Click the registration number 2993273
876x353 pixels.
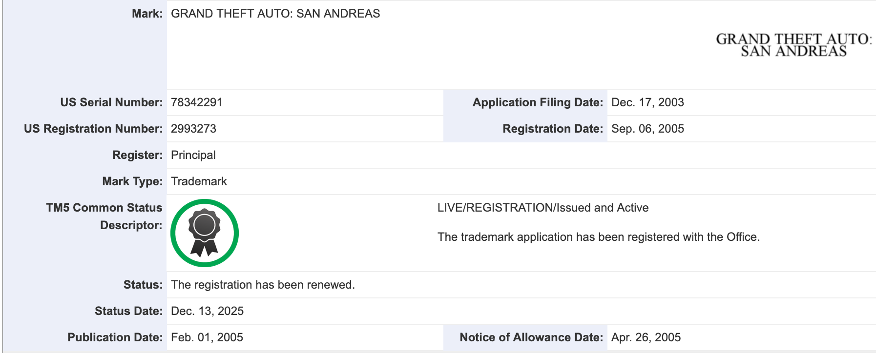pyautogui.click(x=193, y=129)
